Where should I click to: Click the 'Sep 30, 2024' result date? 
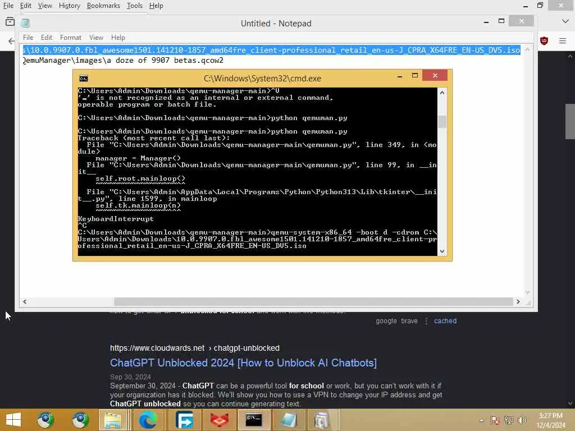(x=130, y=377)
